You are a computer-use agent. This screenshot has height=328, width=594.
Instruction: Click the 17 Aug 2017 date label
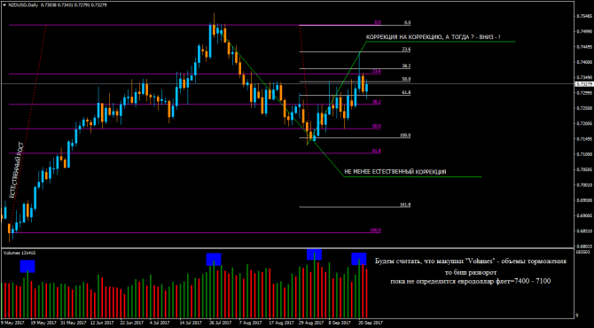(x=281, y=323)
